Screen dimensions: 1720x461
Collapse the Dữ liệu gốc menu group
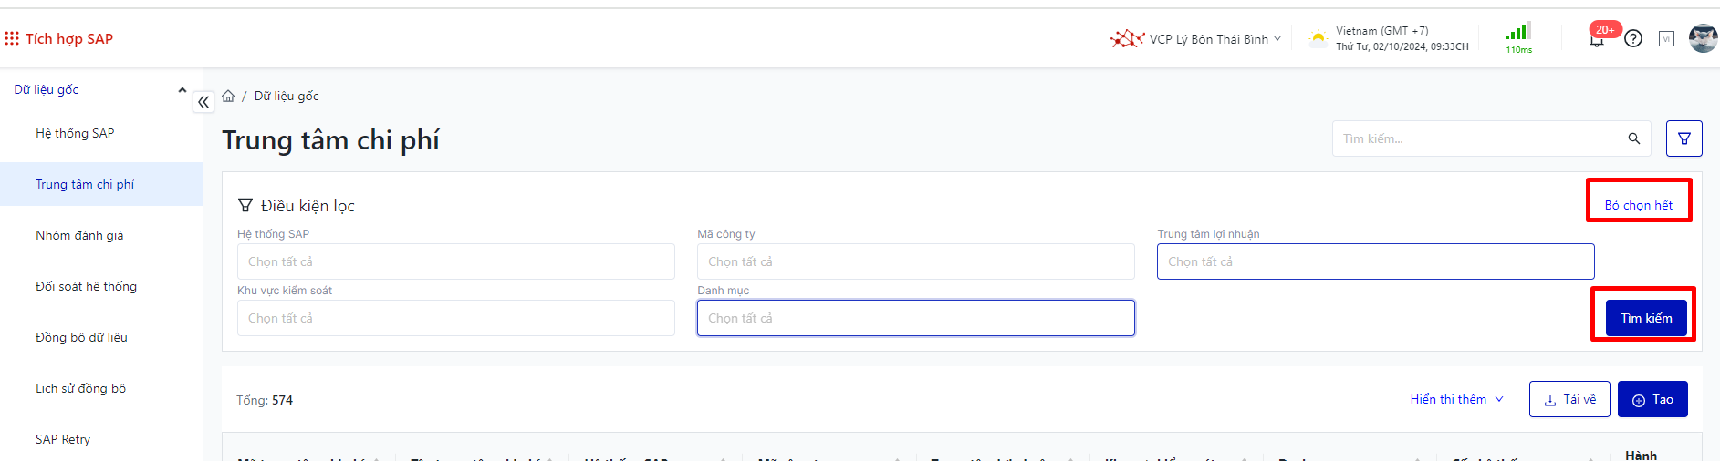click(x=182, y=89)
